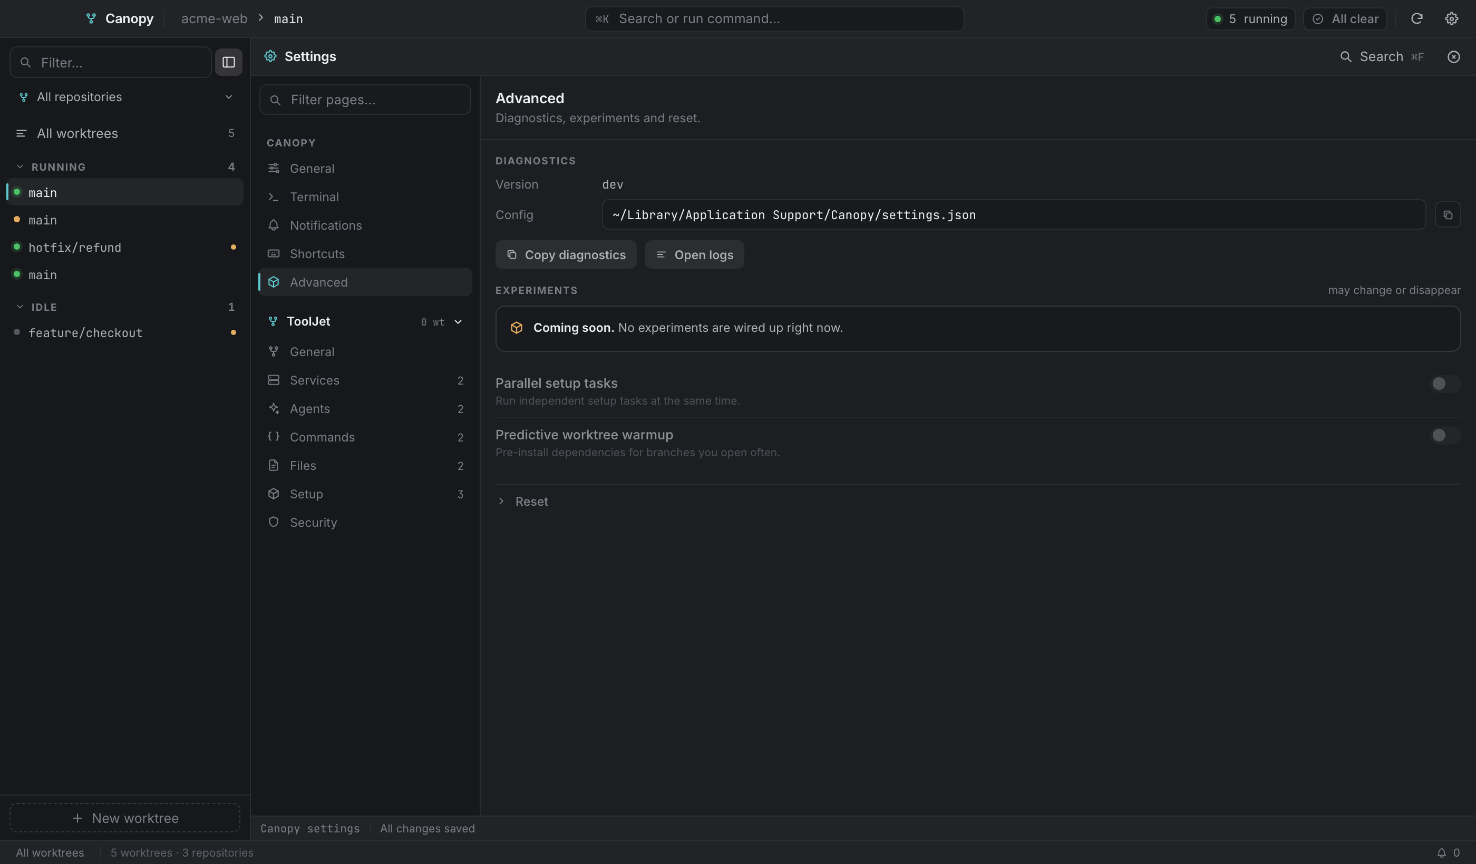Click the Services server icon
The image size is (1476, 864).
274,380
